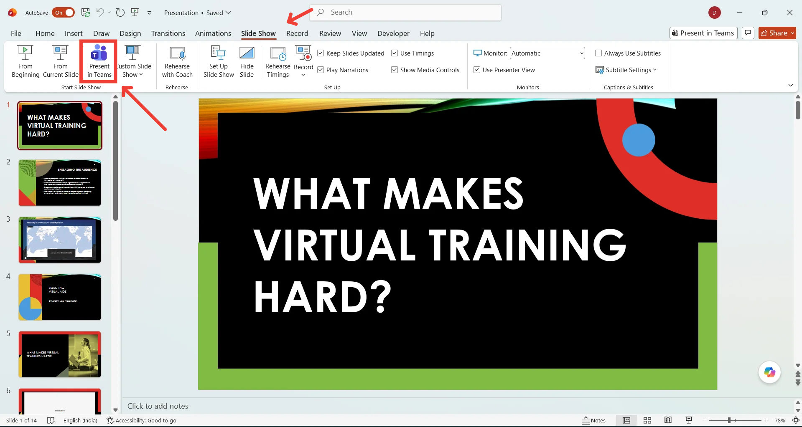
Task: Open Set Up Slide Show dialog
Action: click(219, 61)
